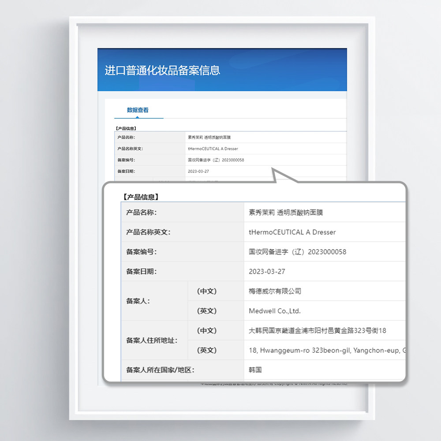Select the 18, Hwanggeum-ro 323beon-gil address cell
The width and height of the screenshot is (441, 441).
click(x=327, y=350)
